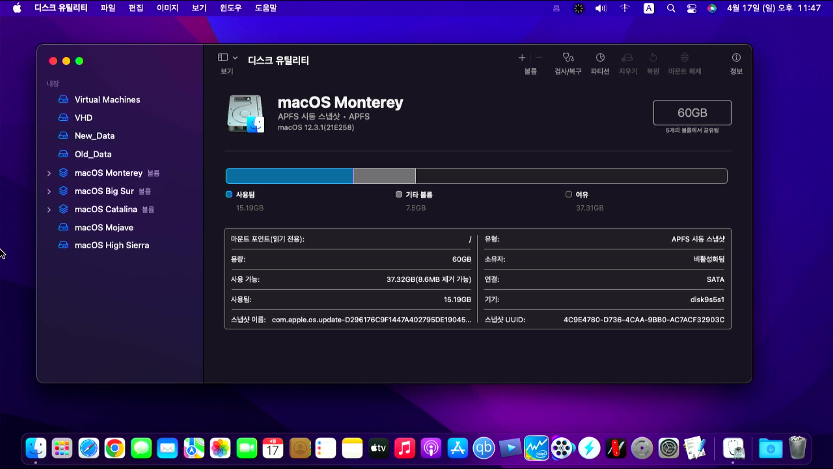Toggle the sidebar view icon
The image size is (833, 469).
tap(223, 57)
